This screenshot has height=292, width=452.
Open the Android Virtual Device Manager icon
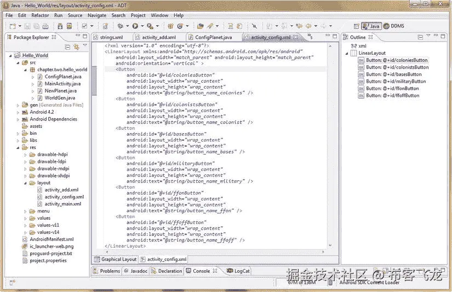(69, 26)
